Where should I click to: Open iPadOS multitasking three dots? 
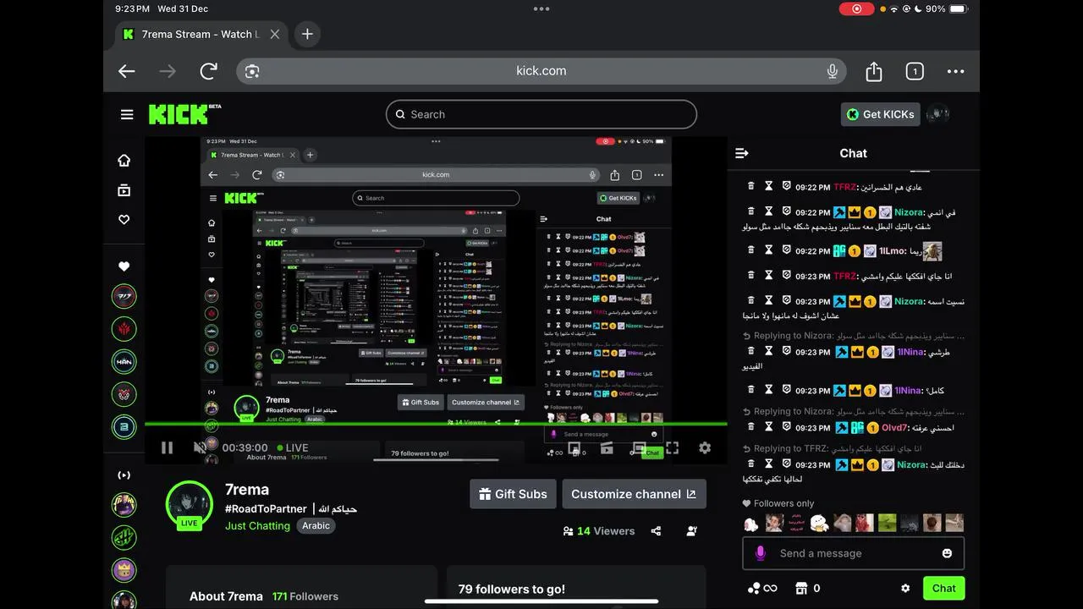click(541, 8)
